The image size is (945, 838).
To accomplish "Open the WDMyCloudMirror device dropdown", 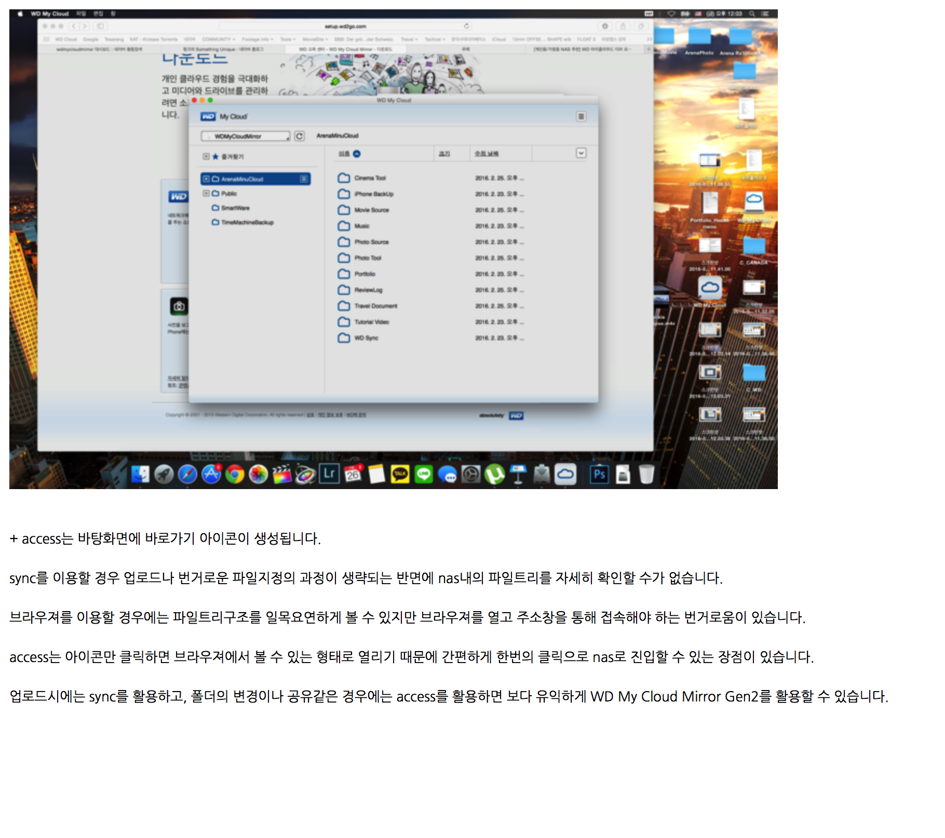I will [x=246, y=136].
